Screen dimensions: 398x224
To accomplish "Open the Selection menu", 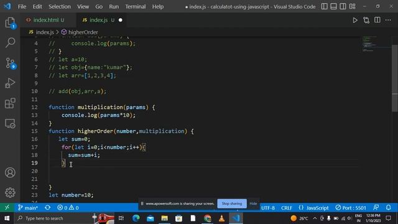I will tap(60, 7).
